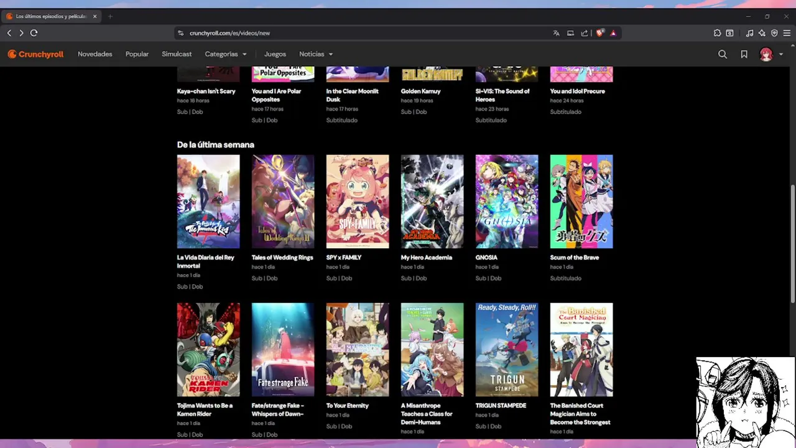Image resolution: width=796 pixels, height=448 pixels.
Task: Click the 'De la última semana' heading
Action: pyautogui.click(x=216, y=144)
